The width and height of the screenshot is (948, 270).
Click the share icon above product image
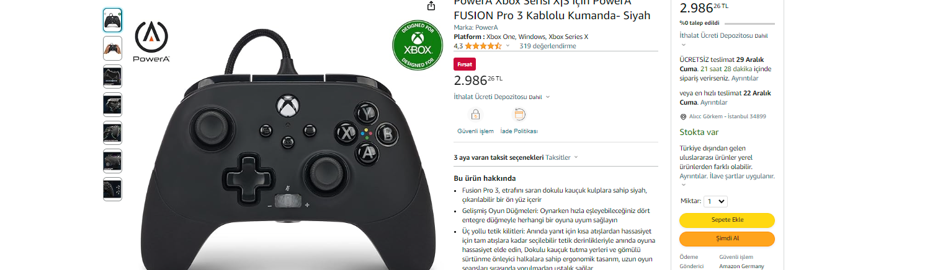click(x=432, y=6)
